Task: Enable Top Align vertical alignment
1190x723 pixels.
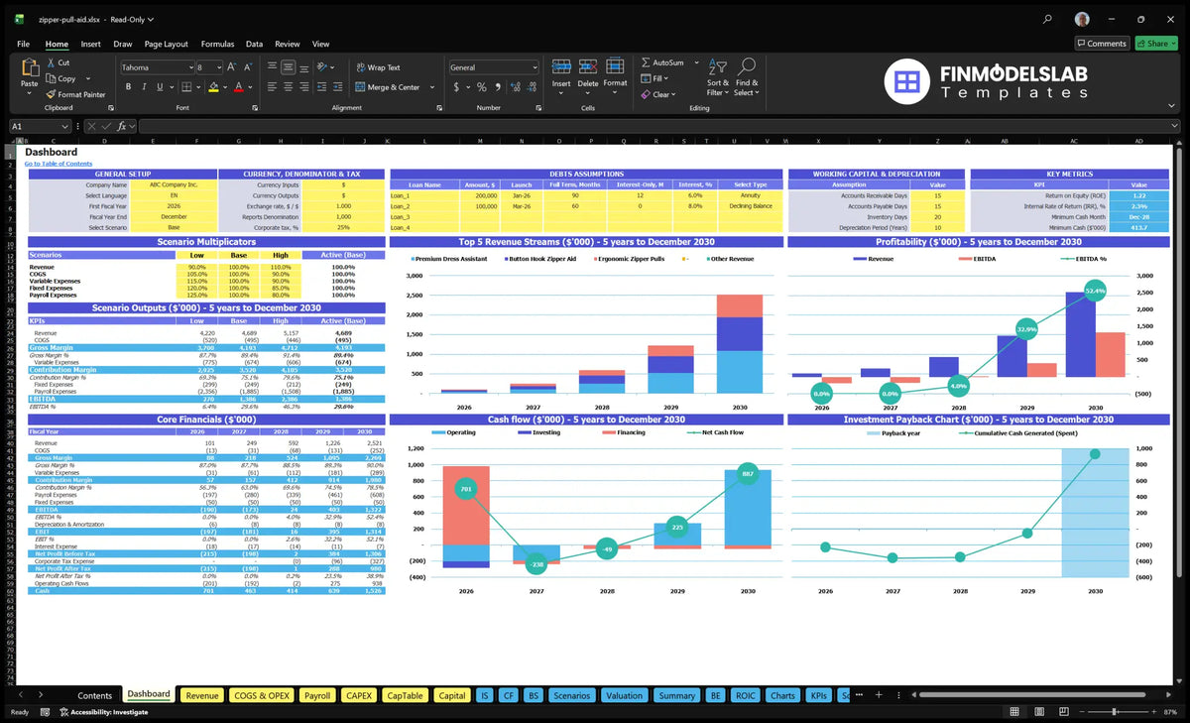Action: point(273,67)
